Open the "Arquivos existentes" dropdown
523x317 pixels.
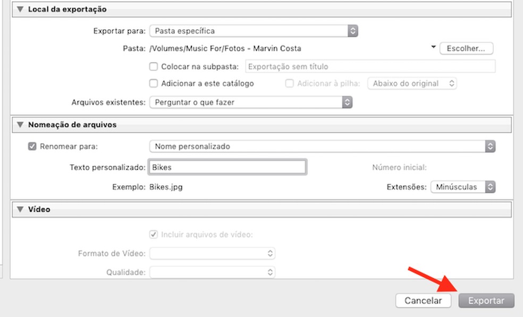348,102
